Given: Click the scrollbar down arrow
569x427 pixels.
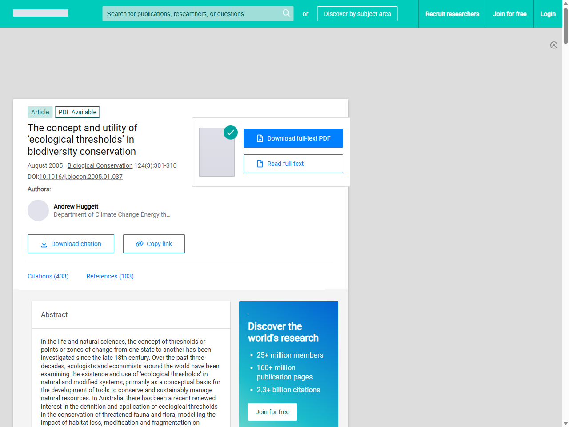Looking at the screenshot, I should (x=565, y=423).
